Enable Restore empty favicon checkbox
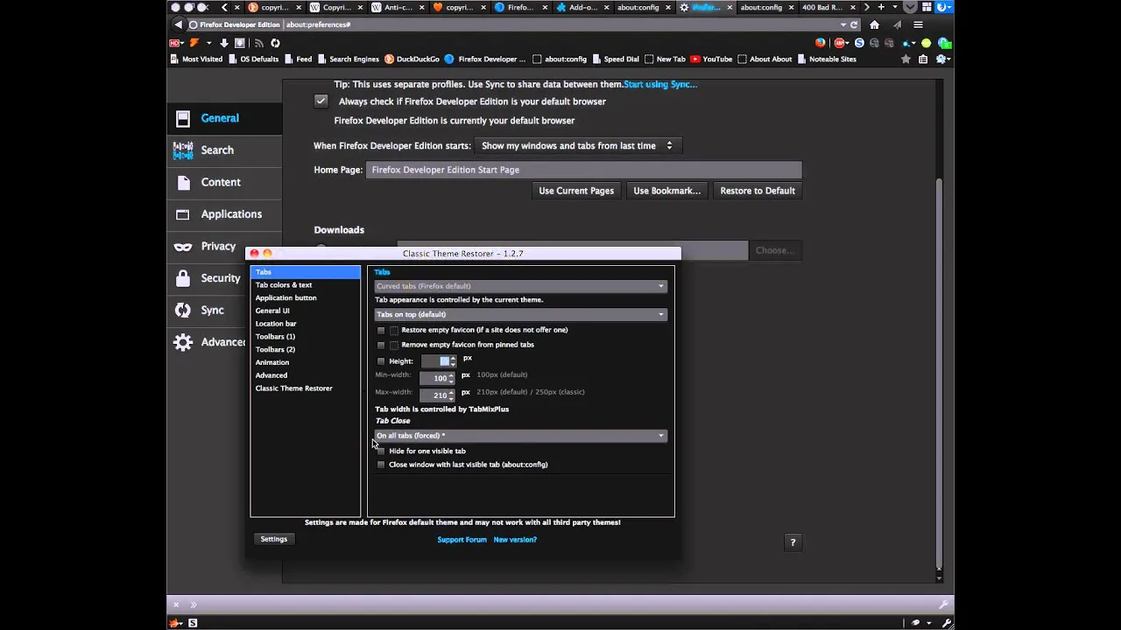This screenshot has height=630, width=1121. coord(381,331)
